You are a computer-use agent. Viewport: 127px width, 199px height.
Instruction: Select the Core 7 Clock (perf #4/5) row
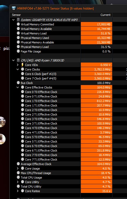click(x=41, y=78)
